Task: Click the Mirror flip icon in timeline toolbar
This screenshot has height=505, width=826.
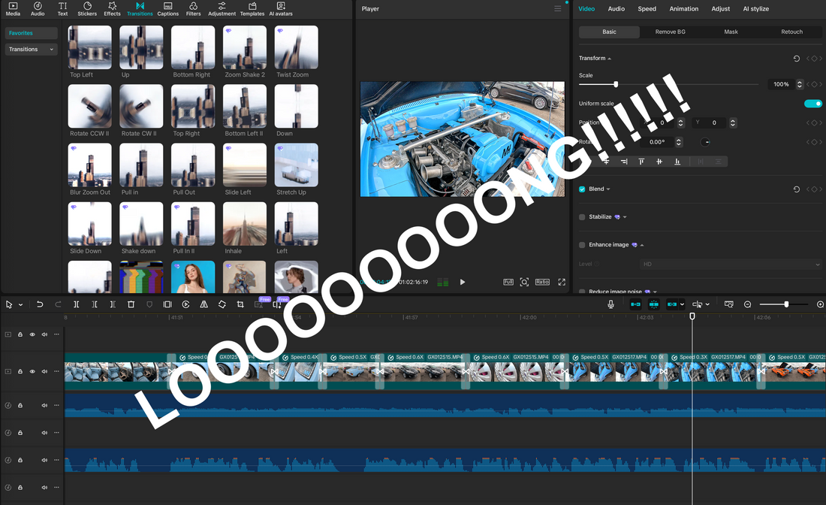Action: 203,304
